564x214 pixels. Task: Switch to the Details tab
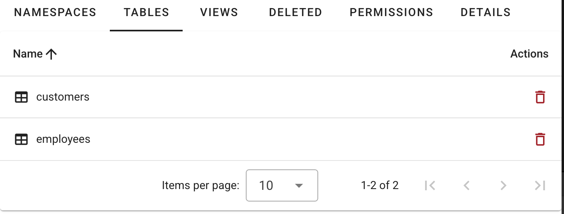[485, 12]
